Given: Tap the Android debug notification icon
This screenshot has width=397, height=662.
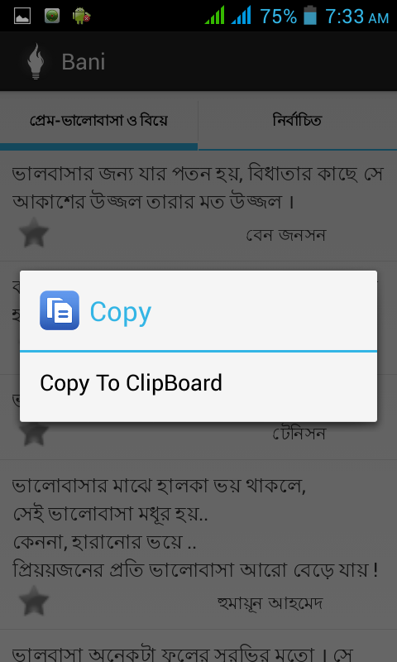Looking at the screenshot, I should (81, 16).
